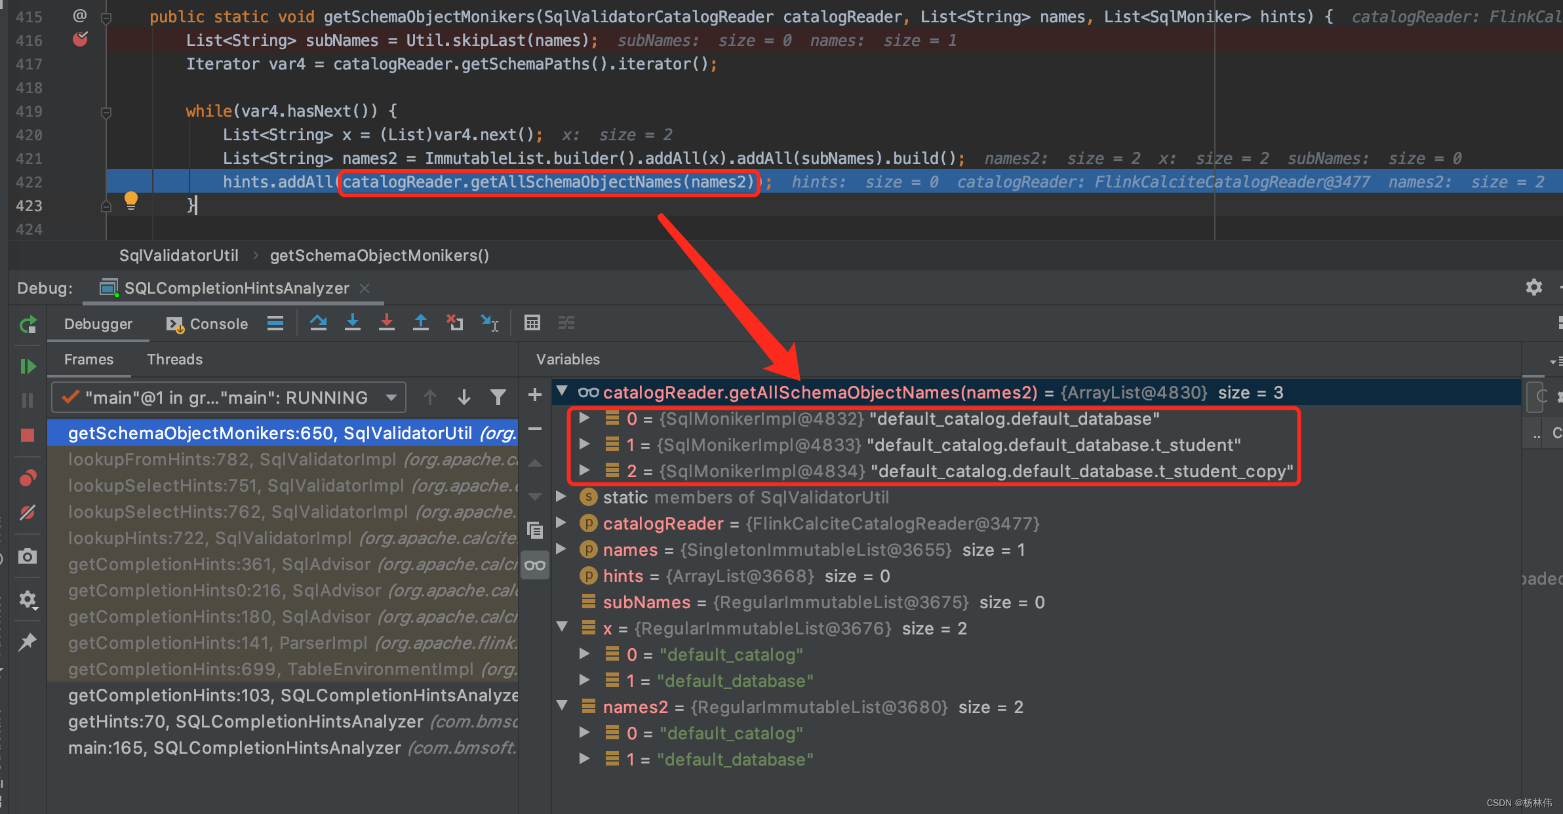
Task: Click the Rerun debug session icon
Action: click(28, 324)
